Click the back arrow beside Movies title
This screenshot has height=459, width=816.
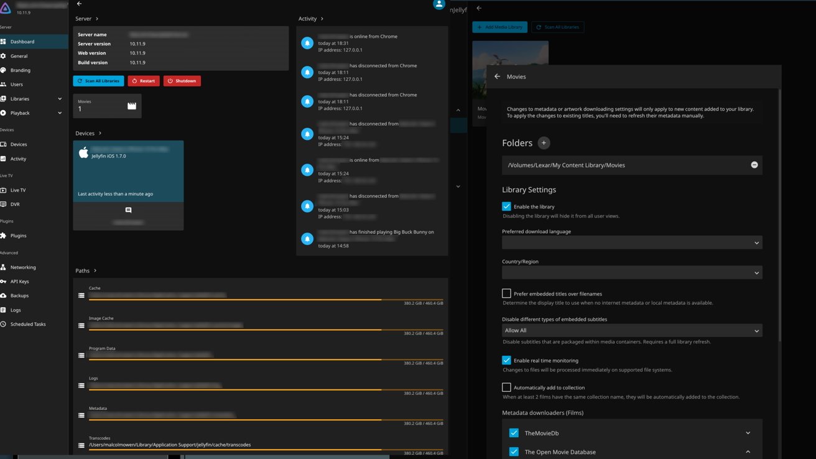[x=497, y=76]
